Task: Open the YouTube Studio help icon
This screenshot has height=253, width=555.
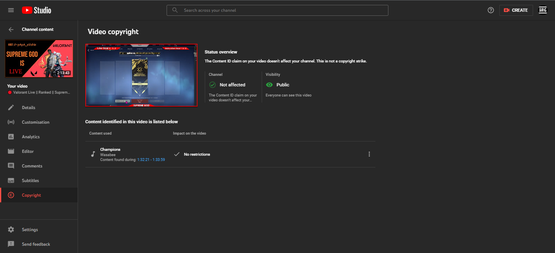Action: [490, 10]
